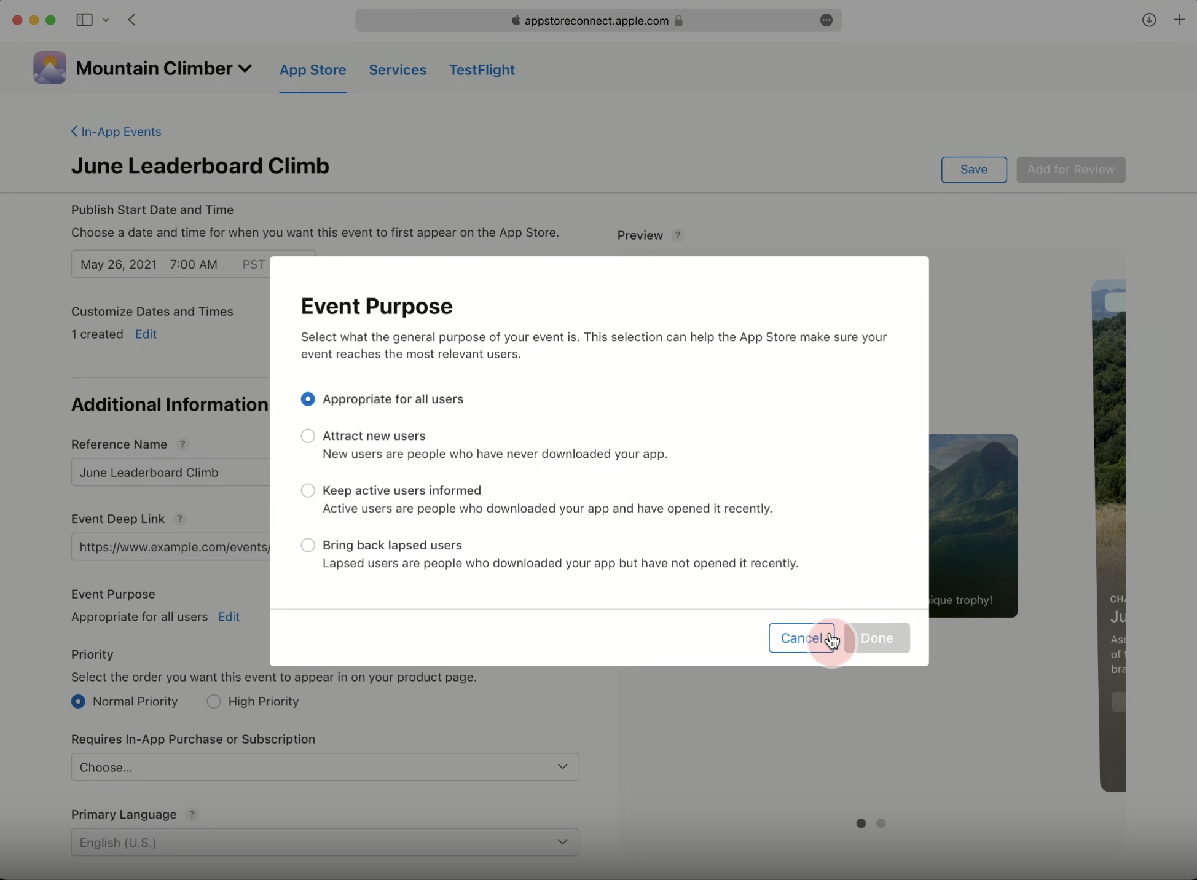Select Keep active users informed
This screenshot has height=880, width=1197.
pyautogui.click(x=308, y=490)
